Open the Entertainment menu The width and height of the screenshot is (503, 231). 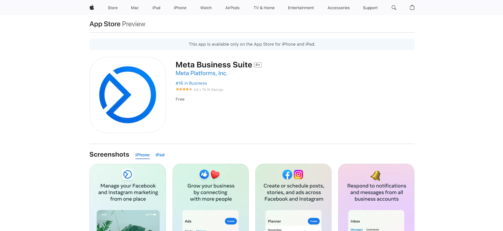click(301, 8)
